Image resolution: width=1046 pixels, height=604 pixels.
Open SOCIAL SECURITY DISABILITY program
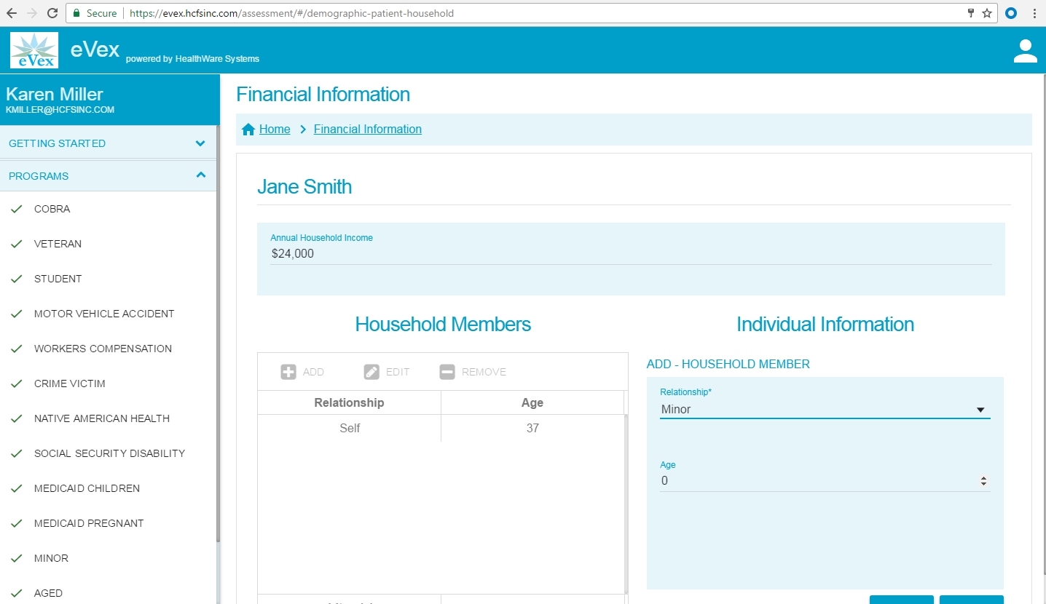[x=109, y=453]
